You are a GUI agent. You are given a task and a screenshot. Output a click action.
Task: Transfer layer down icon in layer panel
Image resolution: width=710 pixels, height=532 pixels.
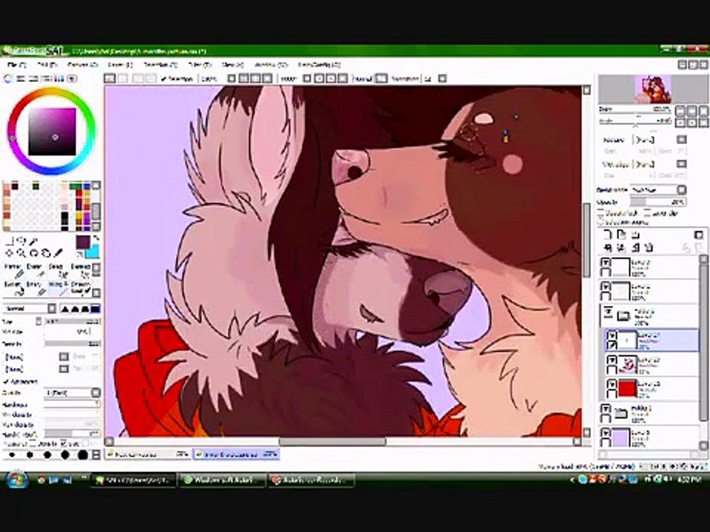[x=608, y=248]
